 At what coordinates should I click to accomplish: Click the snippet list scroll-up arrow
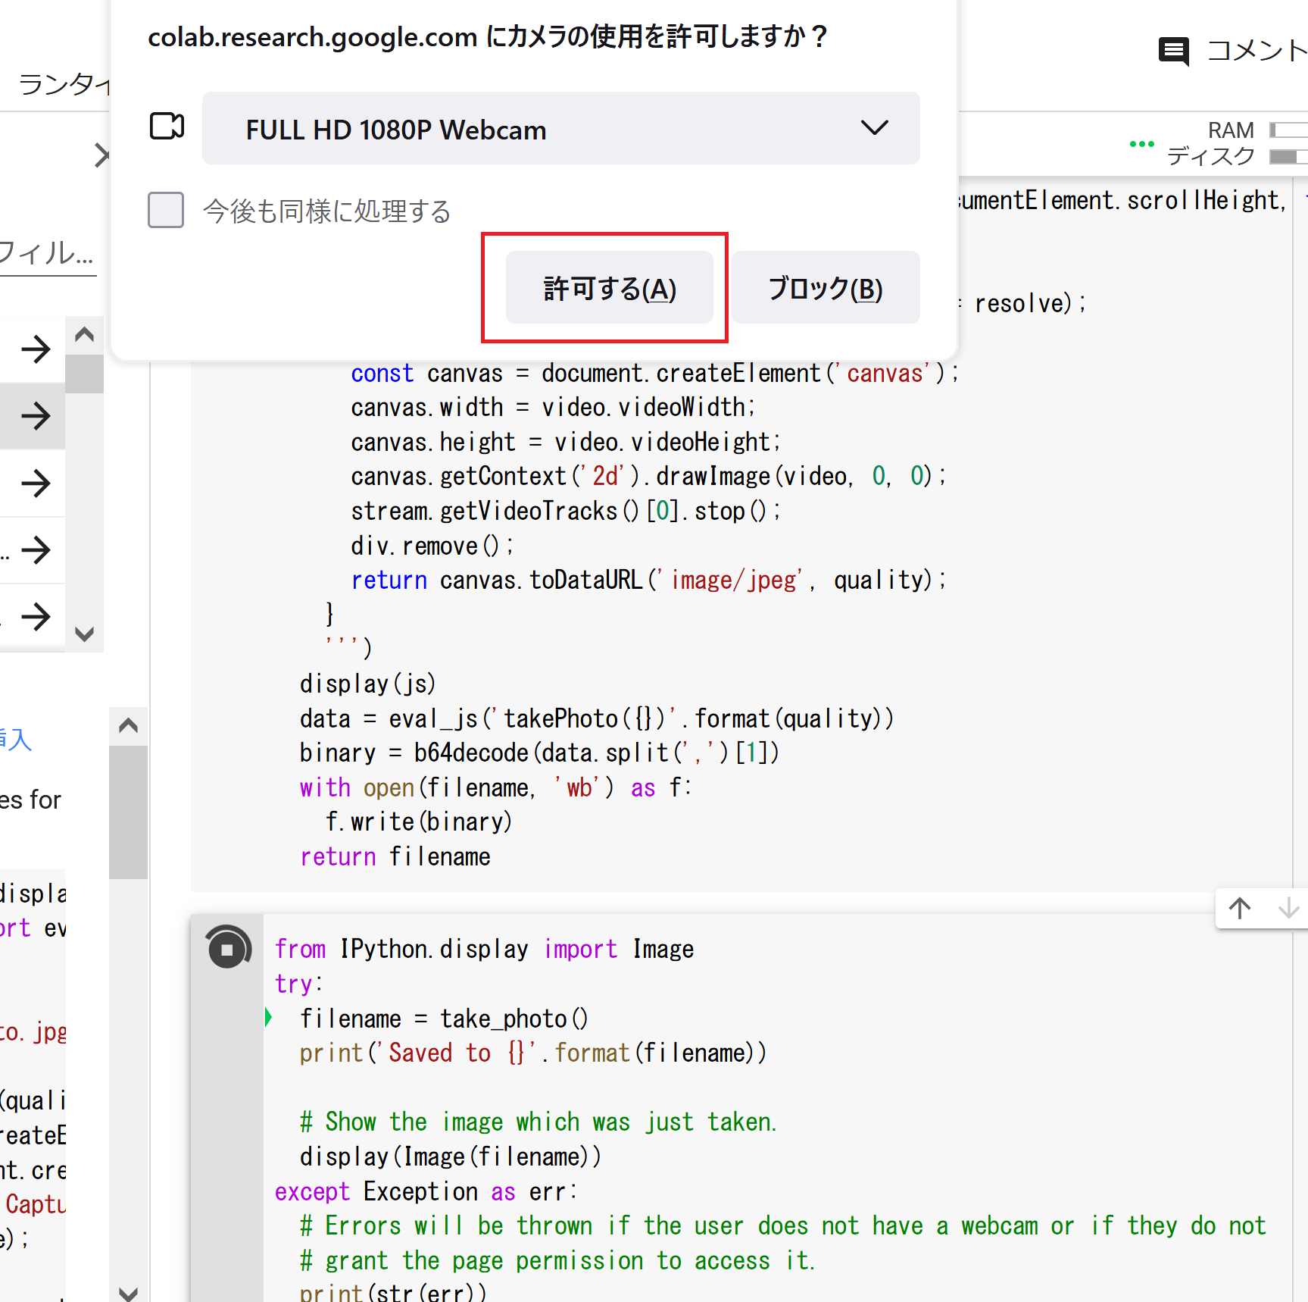point(85,334)
